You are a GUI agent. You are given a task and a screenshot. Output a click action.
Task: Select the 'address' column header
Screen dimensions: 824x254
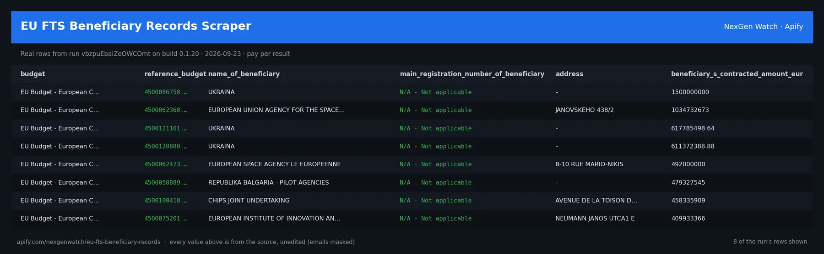[x=569, y=74]
